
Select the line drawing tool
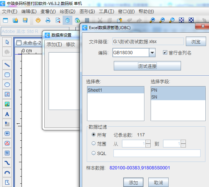[x=7, y=65]
